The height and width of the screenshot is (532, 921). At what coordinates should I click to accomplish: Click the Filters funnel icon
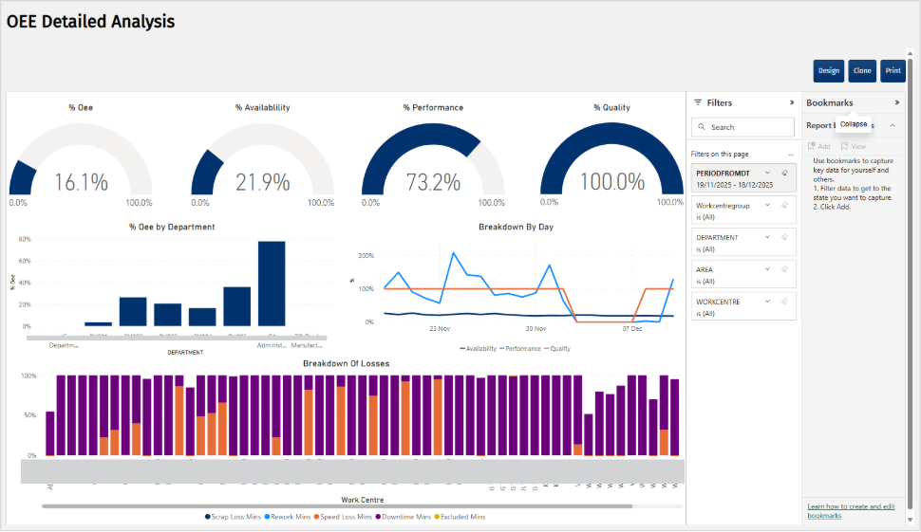698,102
